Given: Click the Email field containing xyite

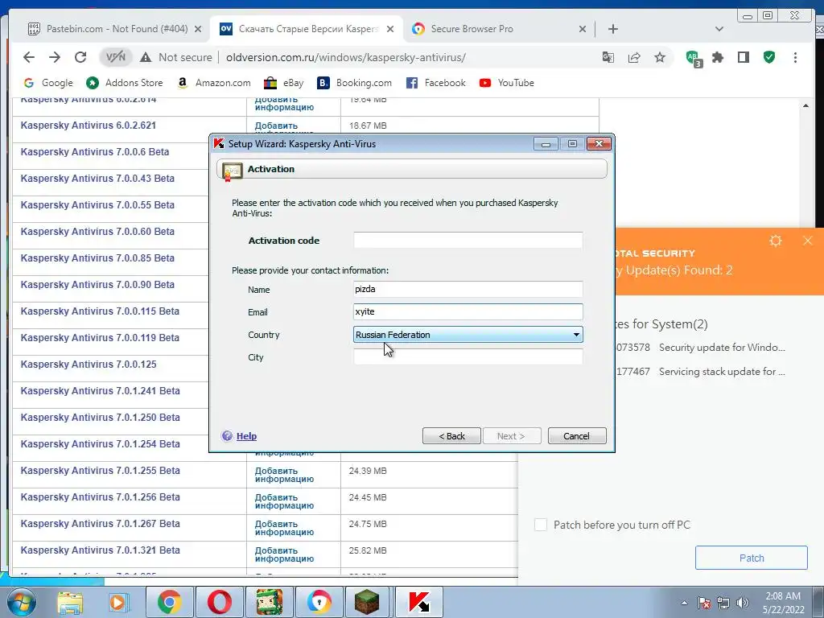Looking at the screenshot, I should (x=468, y=311).
